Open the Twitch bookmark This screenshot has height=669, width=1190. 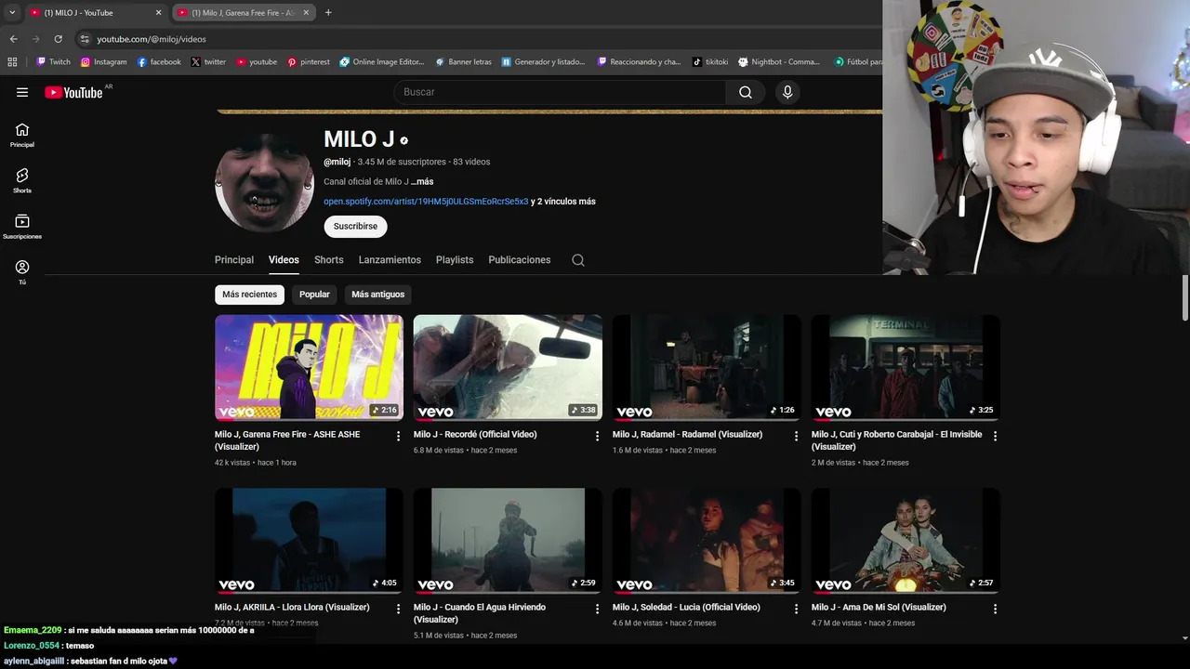53,62
